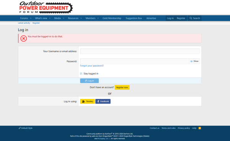Log in using Facebook
Viewport: 230px width, 141px height.
pyautogui.click(x=103, y=101)
